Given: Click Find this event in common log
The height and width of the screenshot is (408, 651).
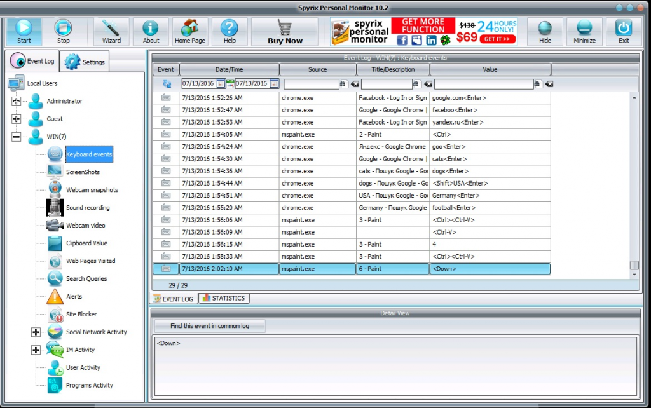Looking at the screenshot, I should pyautogui.click(x=210, y=326).
